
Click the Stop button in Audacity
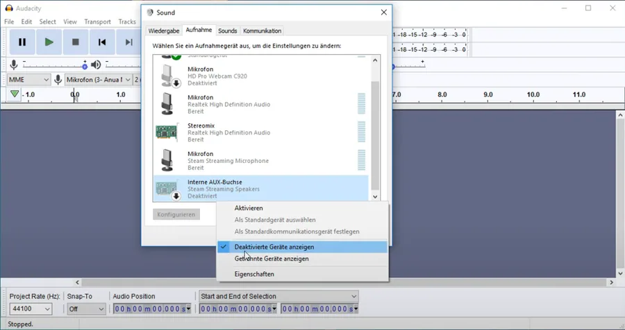75,42
